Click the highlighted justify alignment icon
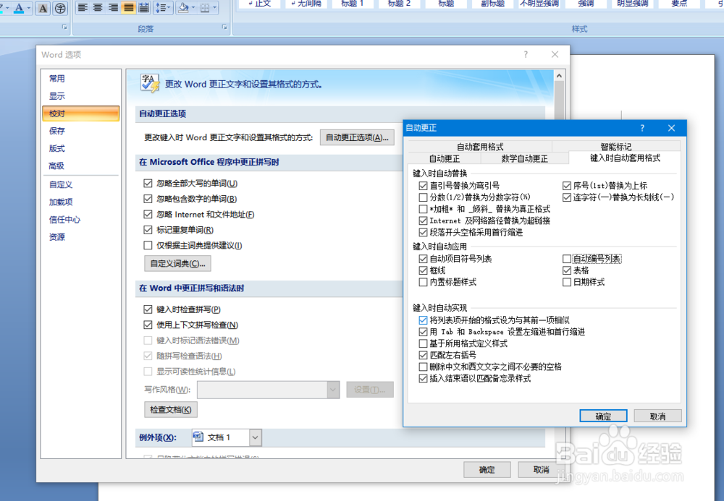724x501 pixels. [128, 7]
